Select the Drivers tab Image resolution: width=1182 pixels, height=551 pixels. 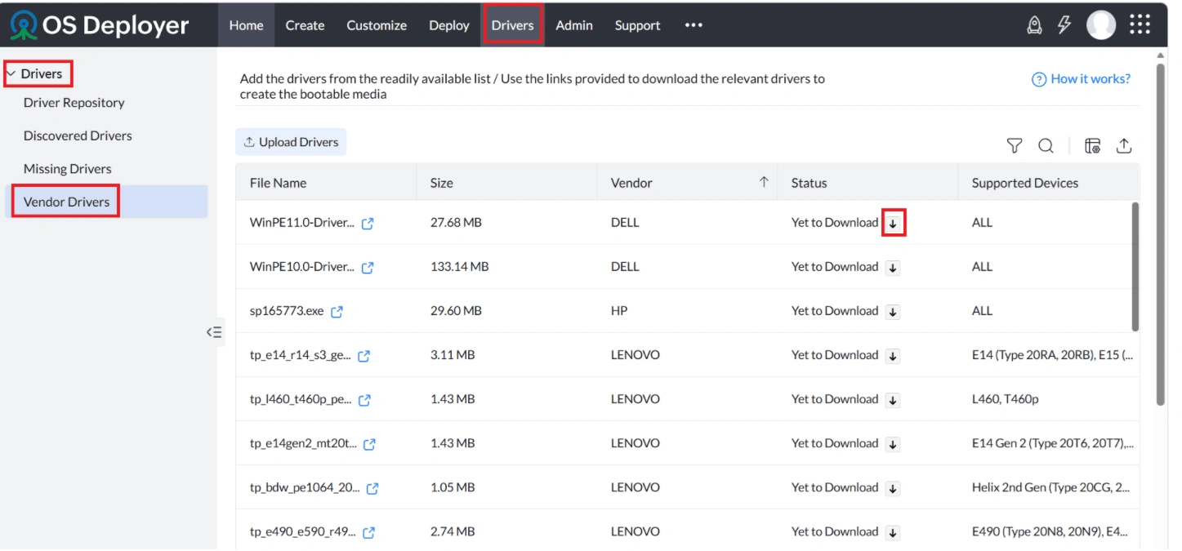tap(512, 25)
